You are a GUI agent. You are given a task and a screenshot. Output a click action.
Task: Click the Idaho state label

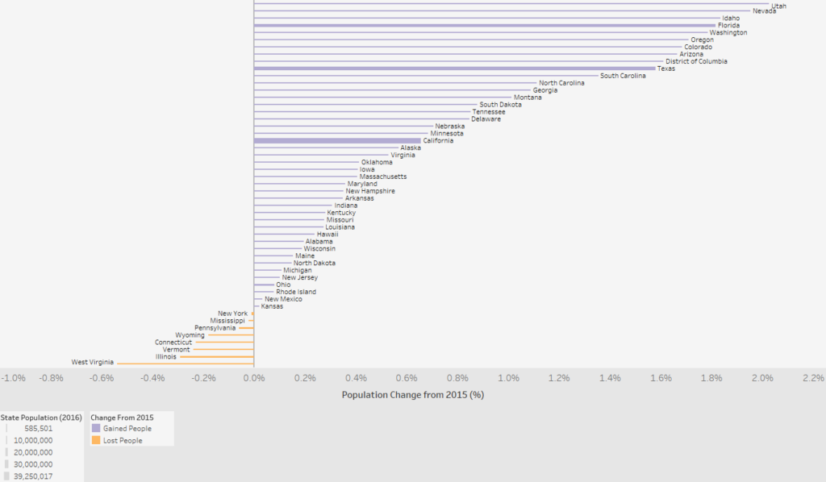coord(731,18)
